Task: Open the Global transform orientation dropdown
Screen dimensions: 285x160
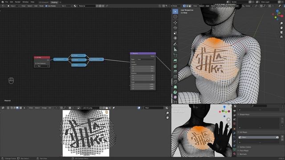Action: tap(248, 6)
